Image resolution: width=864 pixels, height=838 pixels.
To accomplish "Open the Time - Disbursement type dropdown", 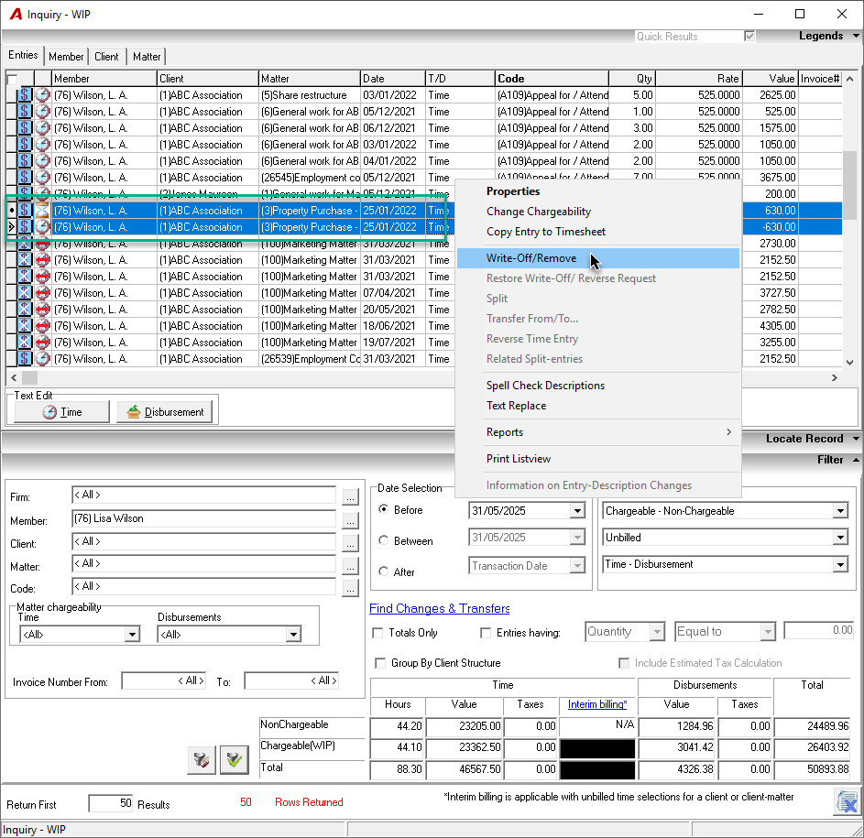I will click(840, 564).
